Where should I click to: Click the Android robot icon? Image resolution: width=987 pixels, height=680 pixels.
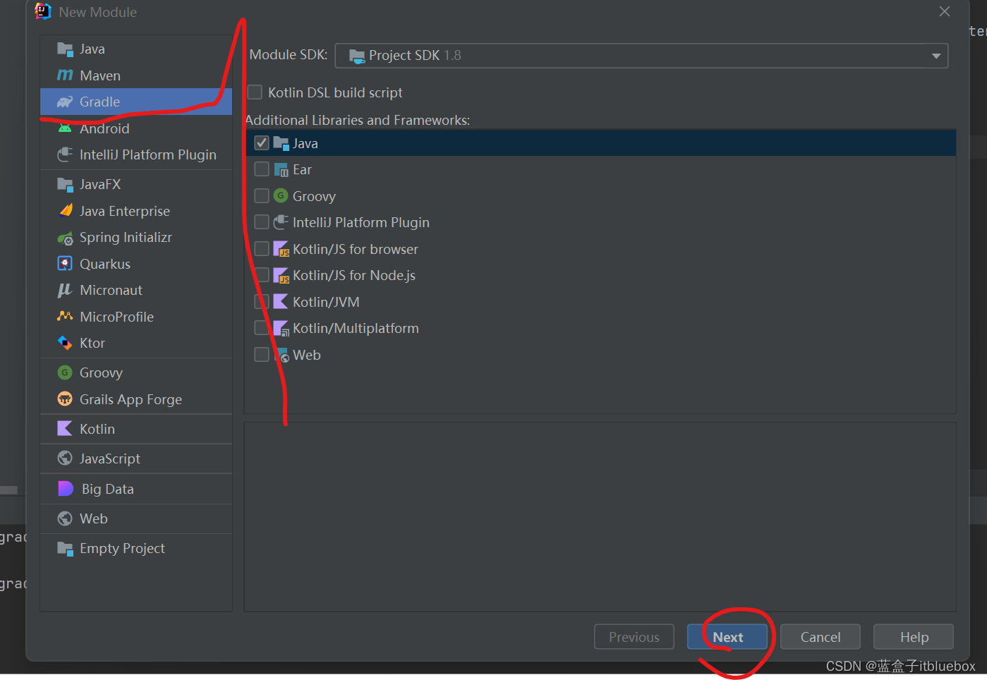tap(65, 128)
